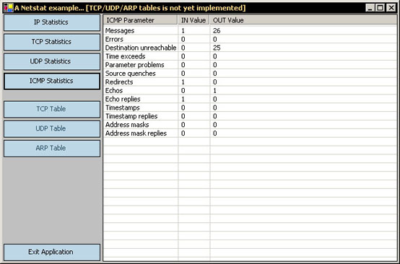Select the ICMP Statistics button
Viewport: 400px width, 264px height.
pyautogui.click(x=52, y=81)
